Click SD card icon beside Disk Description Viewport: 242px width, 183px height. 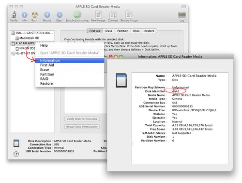click(x=16, y=143)
